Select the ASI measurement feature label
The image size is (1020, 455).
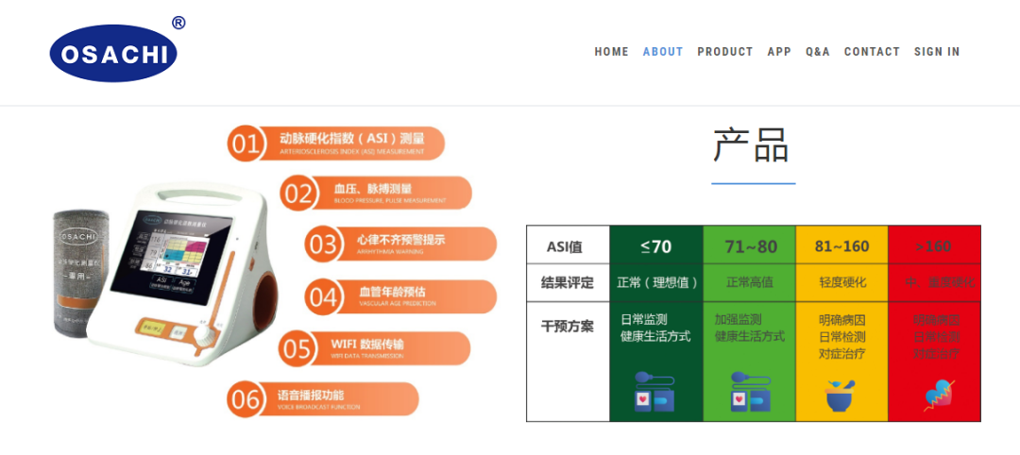352,143
